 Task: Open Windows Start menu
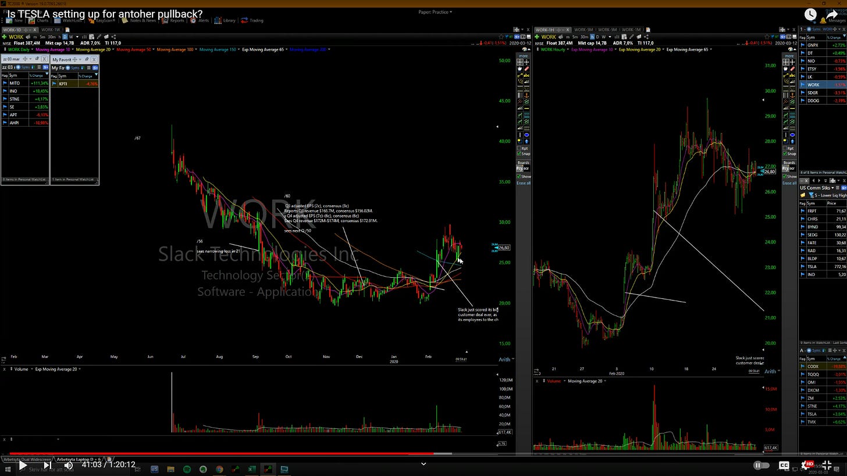point(6,469)
